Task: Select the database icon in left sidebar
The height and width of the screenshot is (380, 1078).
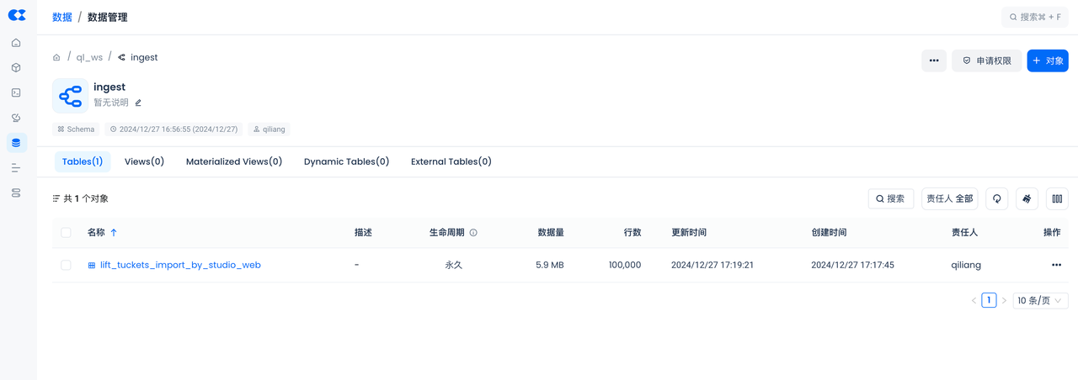Action: coord(16,143)
